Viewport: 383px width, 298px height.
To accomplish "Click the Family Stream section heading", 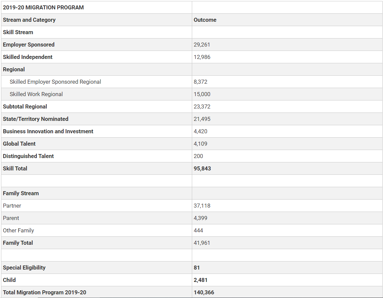I will (x=21, y=193).
